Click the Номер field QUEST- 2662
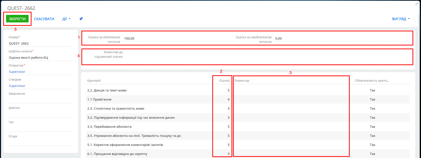Viewport: 421px width, 158px height. [x=41, y=43]
